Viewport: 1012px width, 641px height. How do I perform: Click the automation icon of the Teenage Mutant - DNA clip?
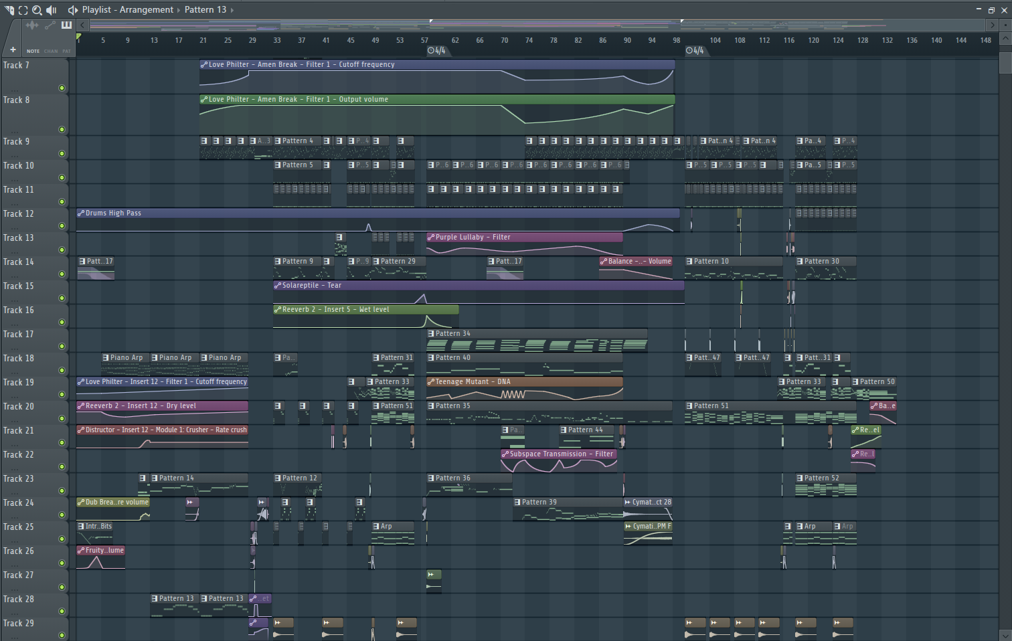pos(431,382)
